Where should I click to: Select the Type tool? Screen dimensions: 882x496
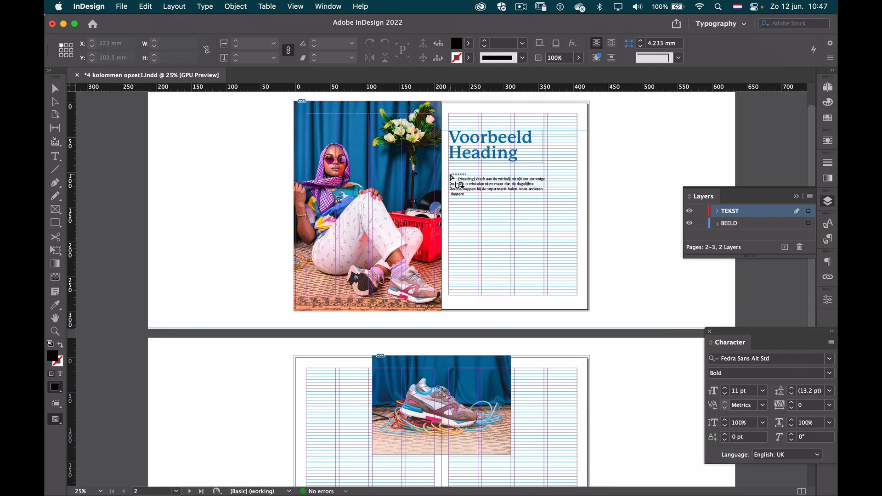pos(55,156)
